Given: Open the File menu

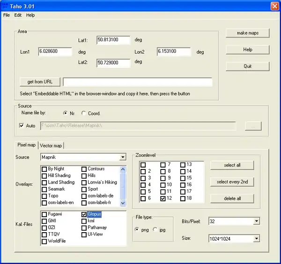Looking at the screenshot, I should [x=7, y=15].
